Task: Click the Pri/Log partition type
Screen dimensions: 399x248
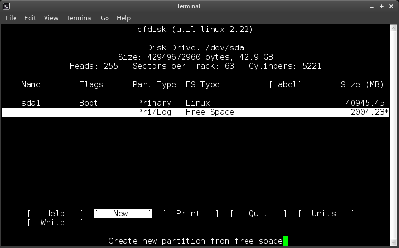Action: click(154, 112)
